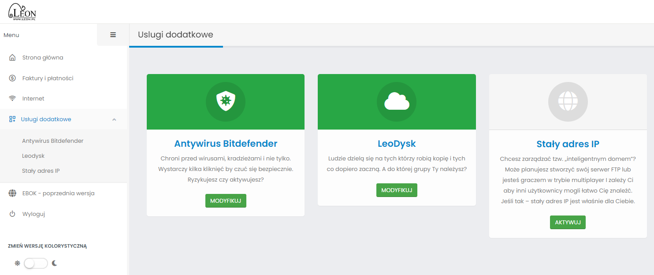Screen dimensions: 654x275
Task: Click MODYFIKUJ under Antywirus Bitdefender
Action: (226, 201)
